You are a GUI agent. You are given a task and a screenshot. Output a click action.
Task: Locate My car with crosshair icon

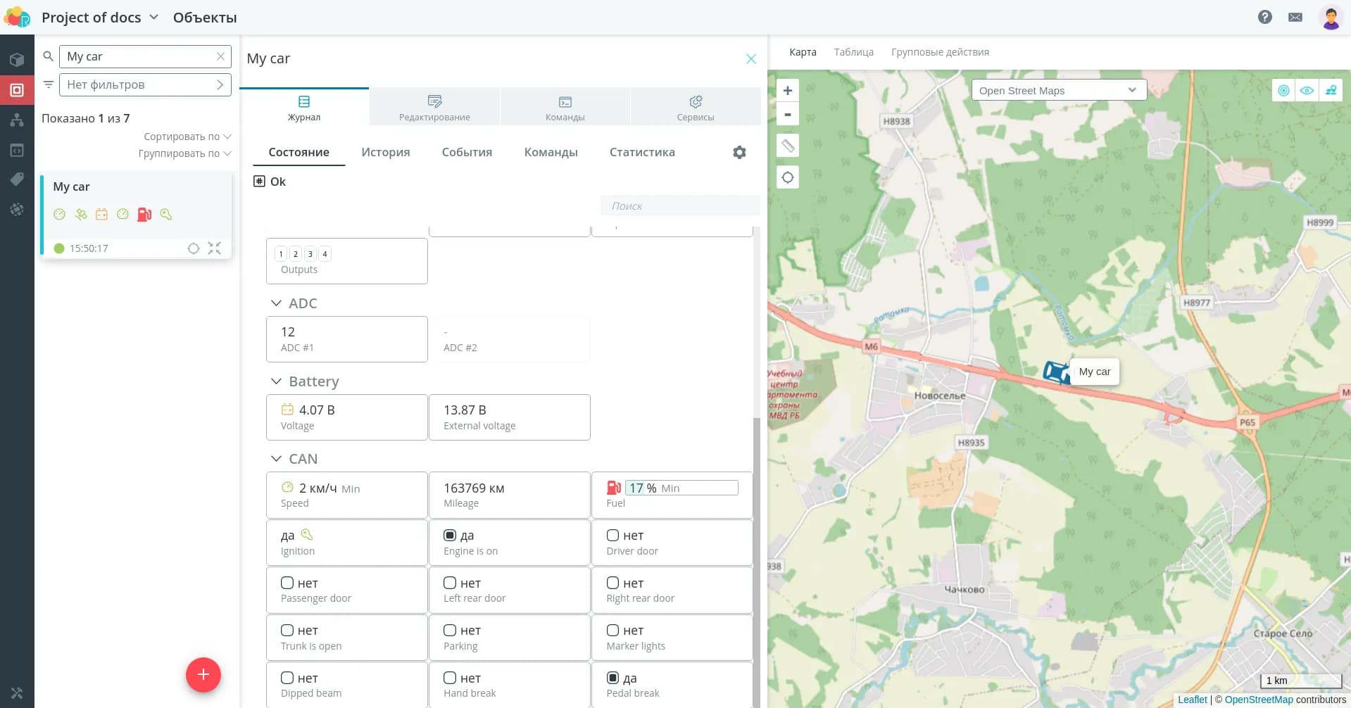click(x=194, y=248)
